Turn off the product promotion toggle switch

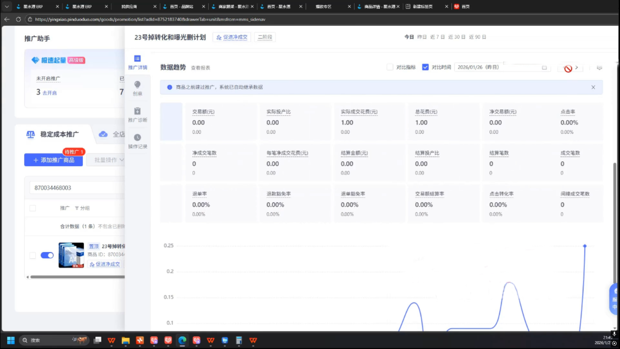tap(47, 255)
